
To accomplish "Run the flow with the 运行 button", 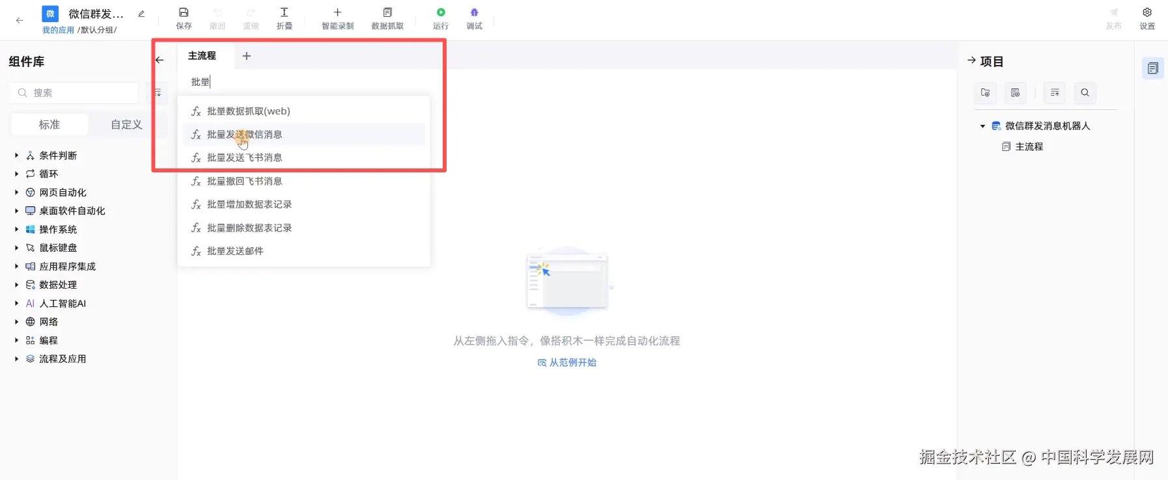I will (x=441, y=18).
